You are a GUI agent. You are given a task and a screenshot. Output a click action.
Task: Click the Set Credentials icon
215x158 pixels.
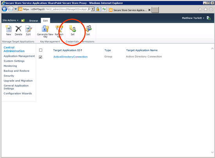coord(73,29)
